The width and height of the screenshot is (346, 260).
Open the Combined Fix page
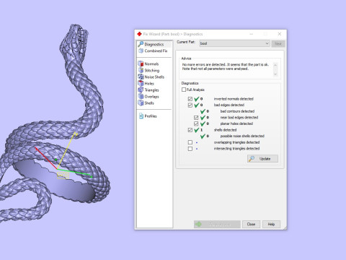pos(153,51)
